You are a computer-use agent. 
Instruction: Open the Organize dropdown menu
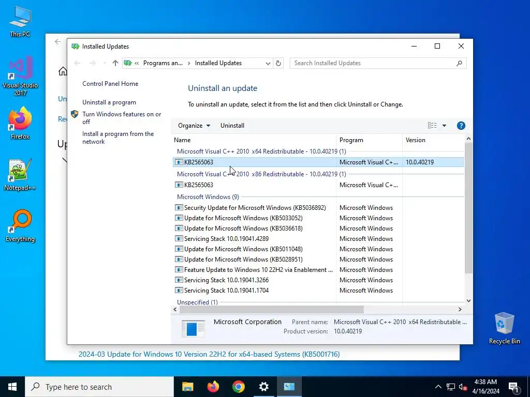(194, 126)
